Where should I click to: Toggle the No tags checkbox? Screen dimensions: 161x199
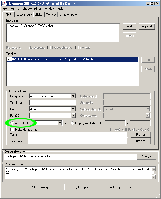pyautogui.click(x=77, y=48)
